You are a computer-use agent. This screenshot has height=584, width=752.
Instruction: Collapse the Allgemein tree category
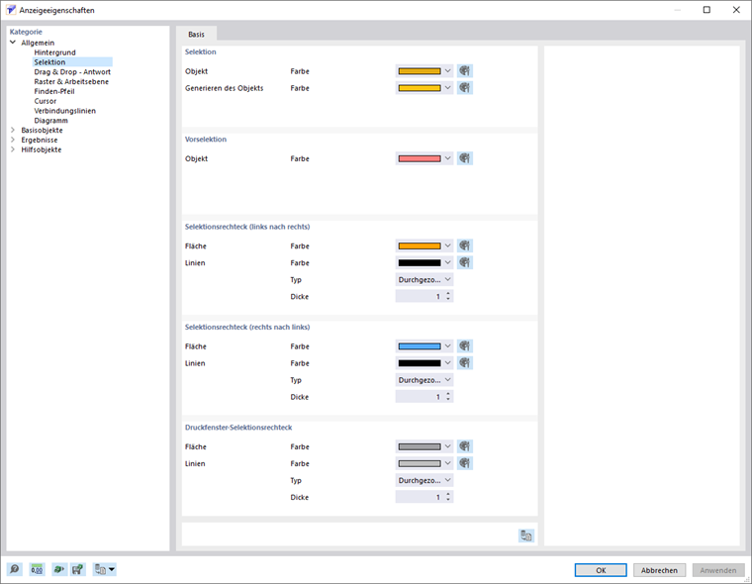(x=13, y=43)
